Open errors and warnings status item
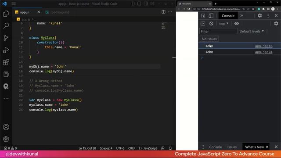The image size is (281, 158). [x=11, y=148]
